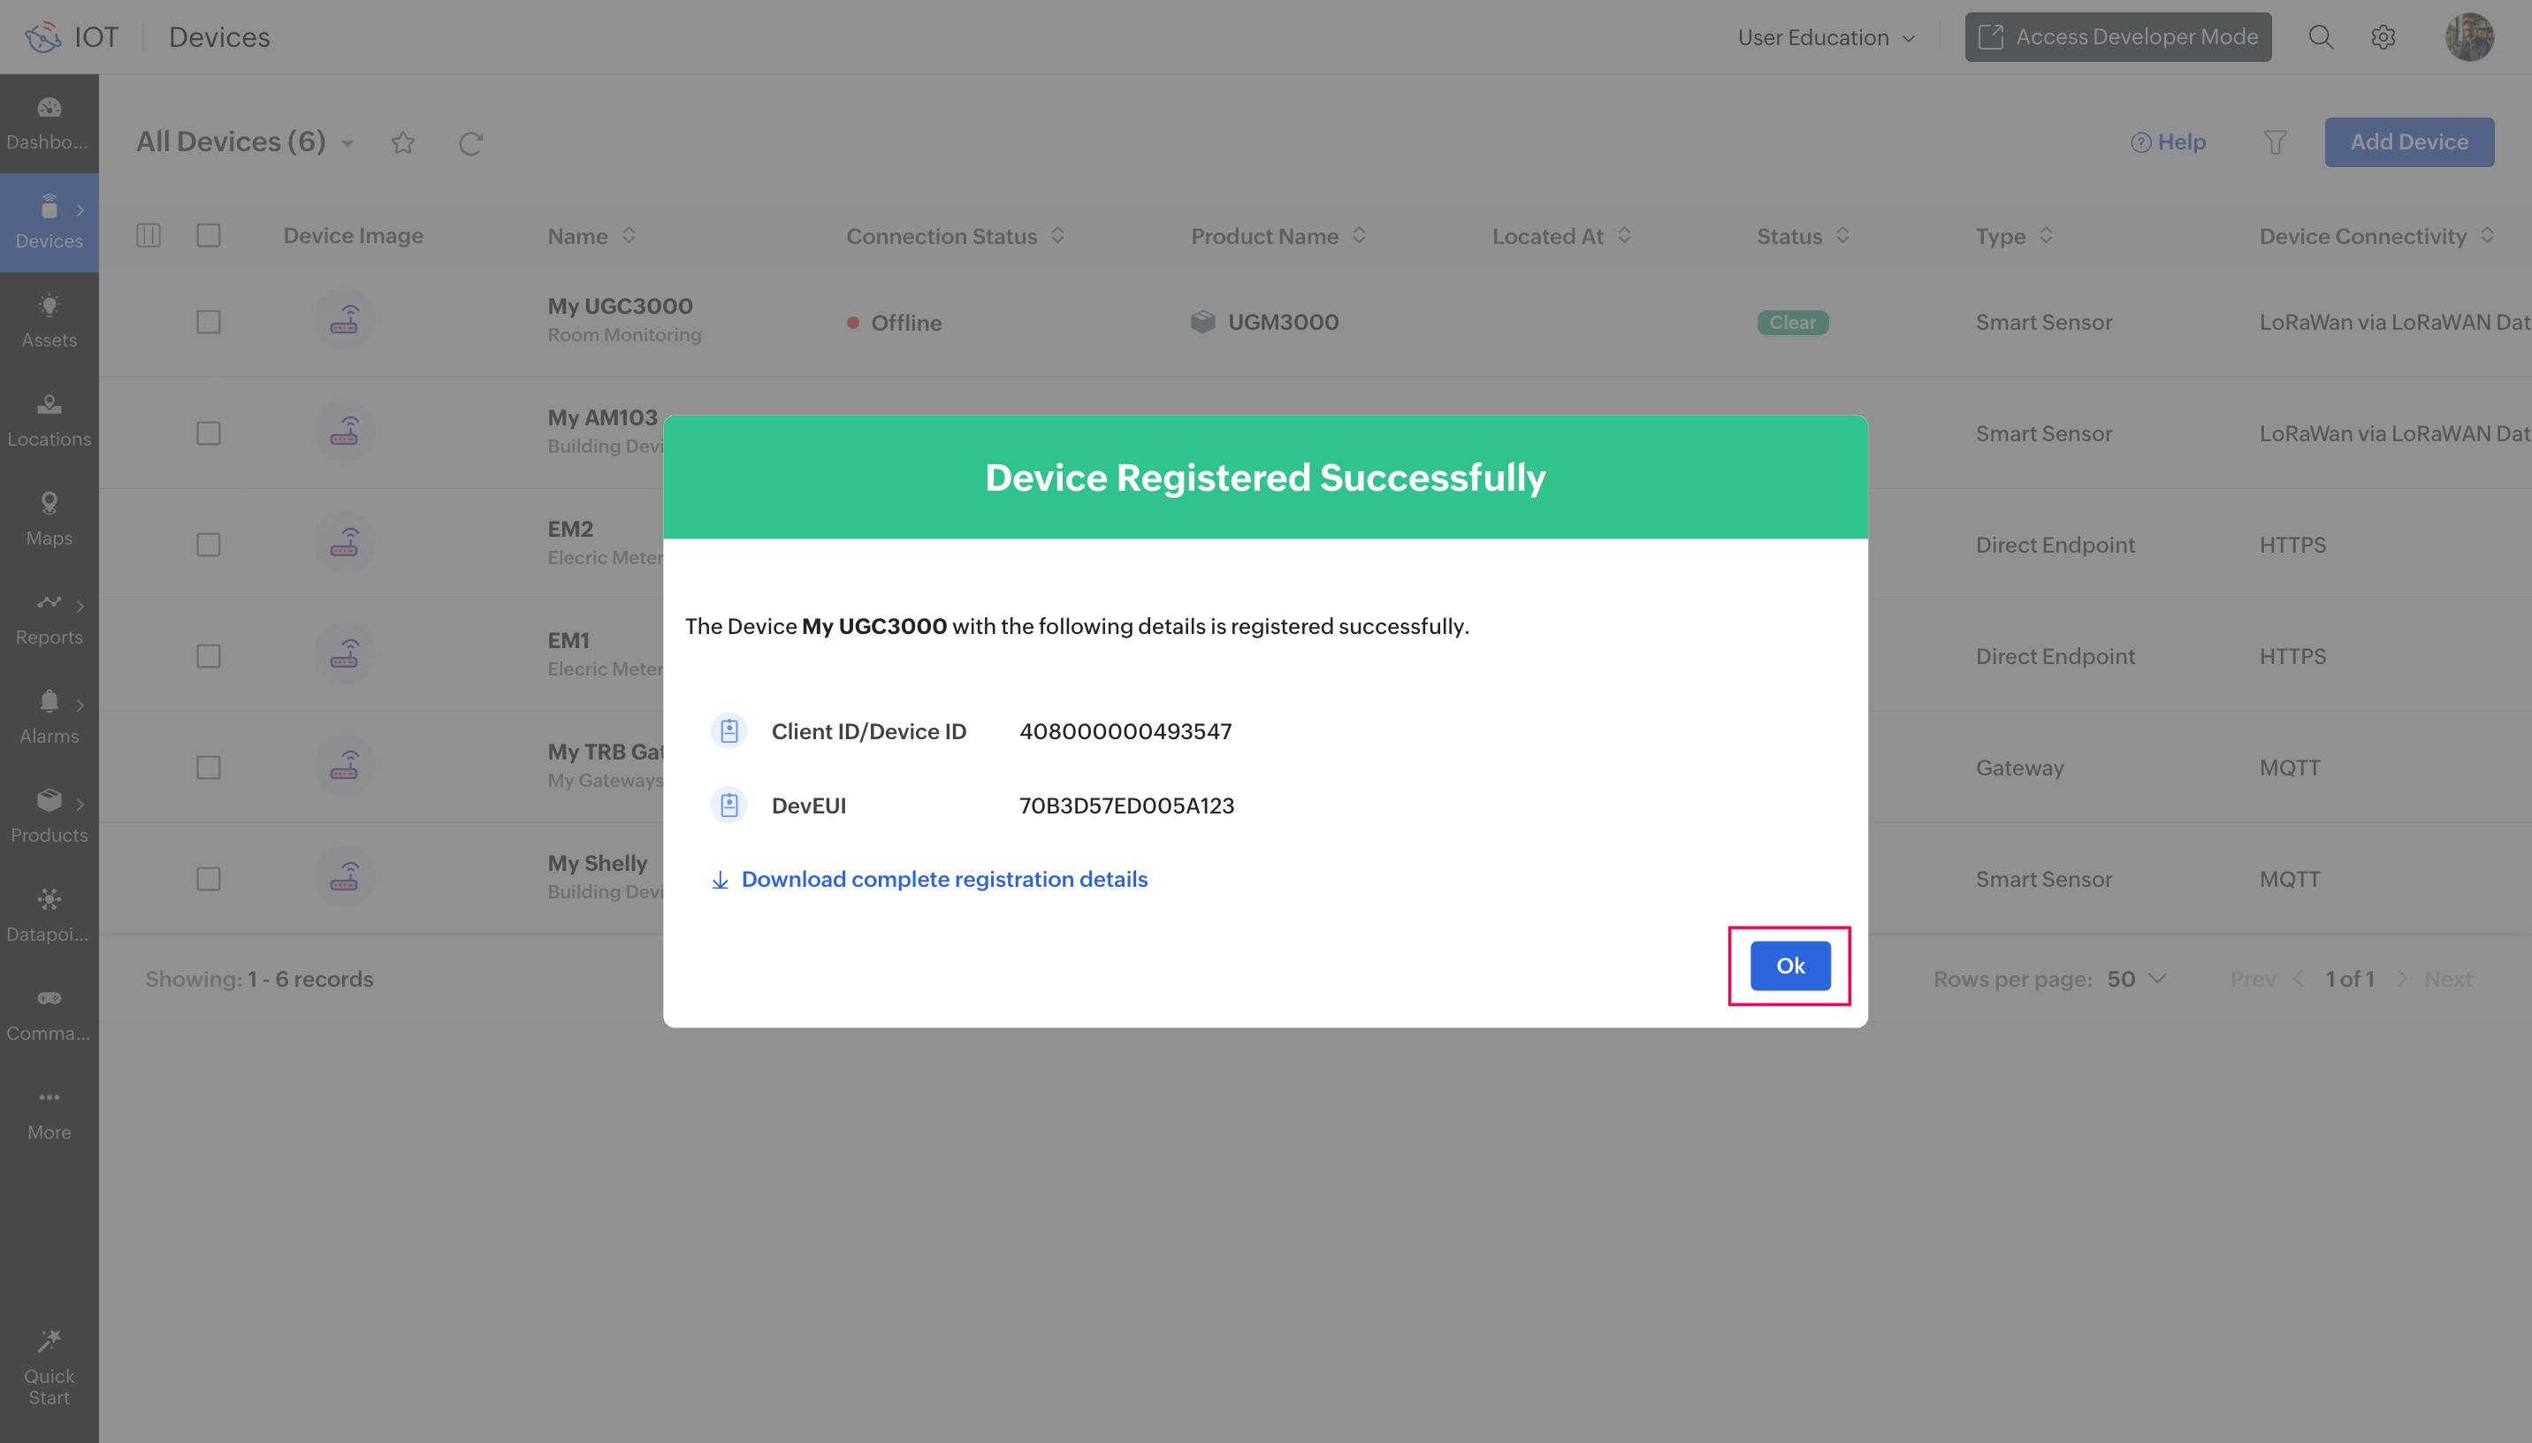The image size is (2532, 1443).
Task: Click the Add Device button
Action: click(x=2408, y=142)
